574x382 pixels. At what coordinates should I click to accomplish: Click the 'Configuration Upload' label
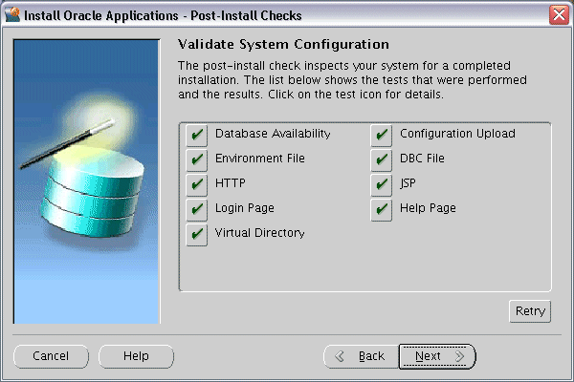click(x=457, y=134)
